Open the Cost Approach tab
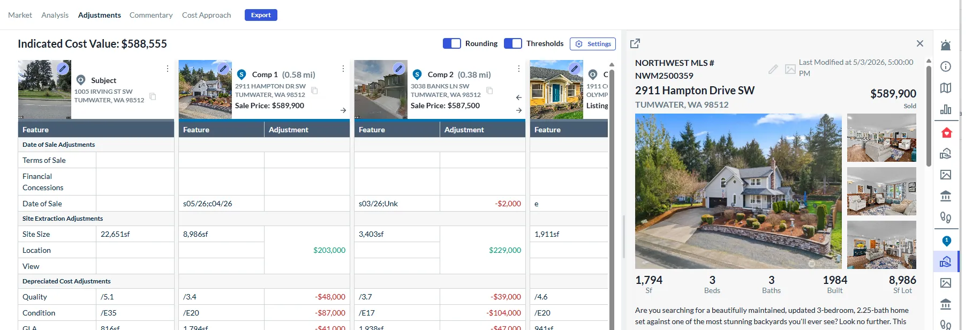Image resolution: width=980 pixels, height=330 pixels. (207, 15)
